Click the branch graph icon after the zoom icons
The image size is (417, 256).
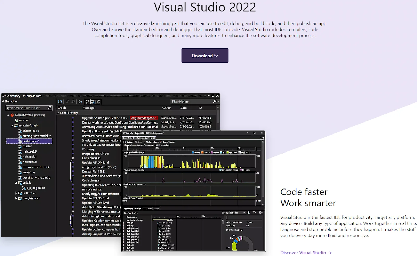(80, 102)
